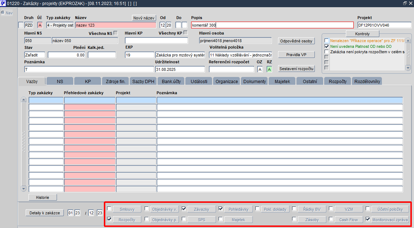Toggle the Všechny KP checkbox
This screenshot has width=414, height=228.
tap(186, 33)
